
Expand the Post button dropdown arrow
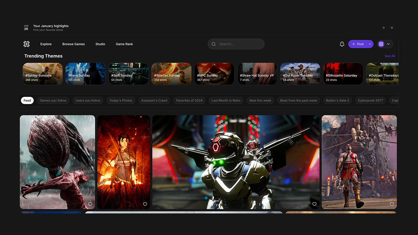coord(370,44)
